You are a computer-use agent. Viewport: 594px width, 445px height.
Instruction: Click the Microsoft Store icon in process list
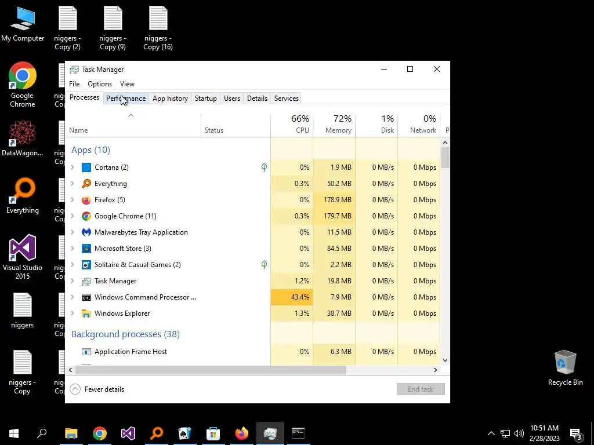tap(86, 249)
